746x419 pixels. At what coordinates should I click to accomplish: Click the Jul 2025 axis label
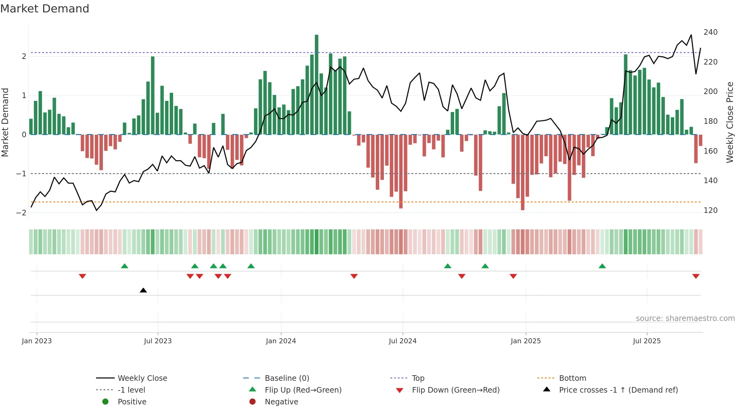pos(647,341)
